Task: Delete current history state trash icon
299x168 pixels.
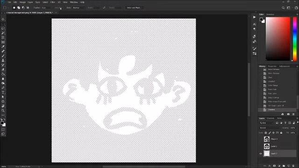Action: pos(293,114)
